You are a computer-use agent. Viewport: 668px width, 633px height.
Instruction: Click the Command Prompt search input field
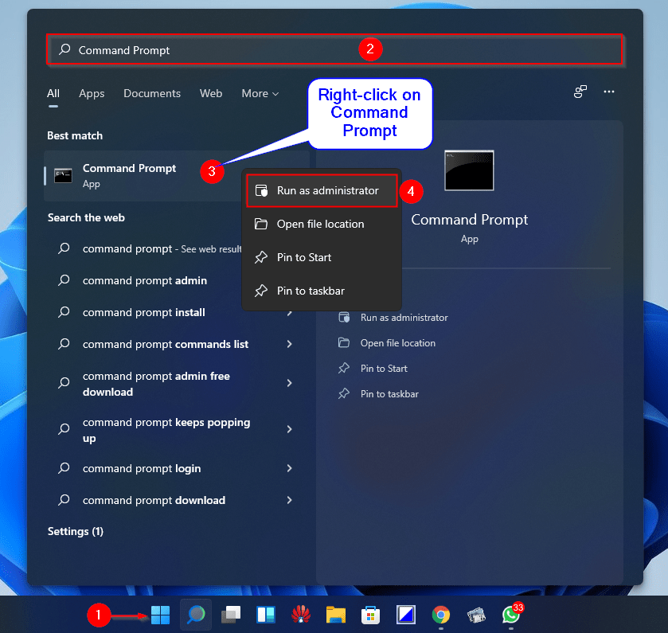[x=334, y=49]
